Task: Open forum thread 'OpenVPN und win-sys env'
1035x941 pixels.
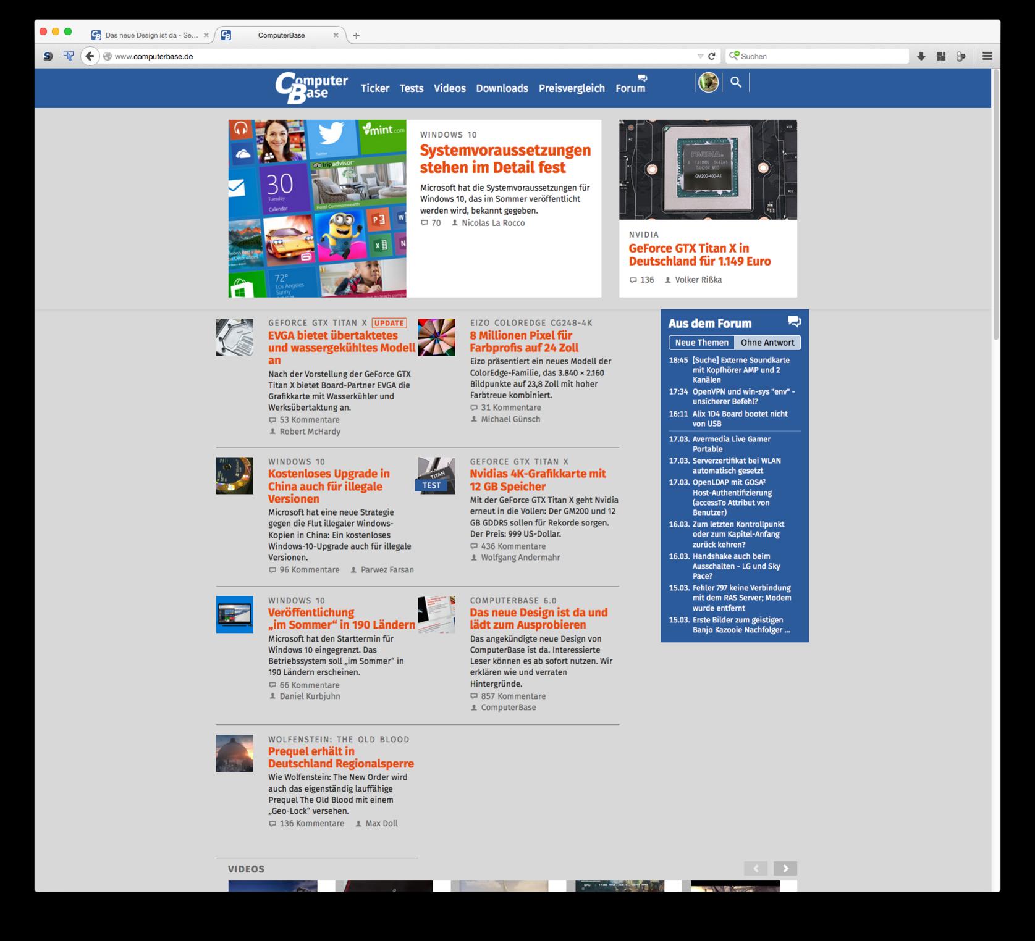Action: point(743,396)
